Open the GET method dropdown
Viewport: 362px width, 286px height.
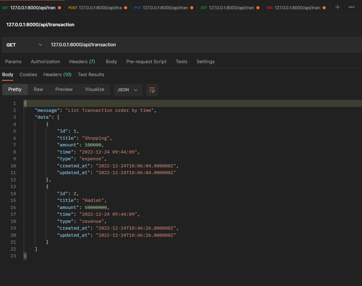(x=25, y=45)
